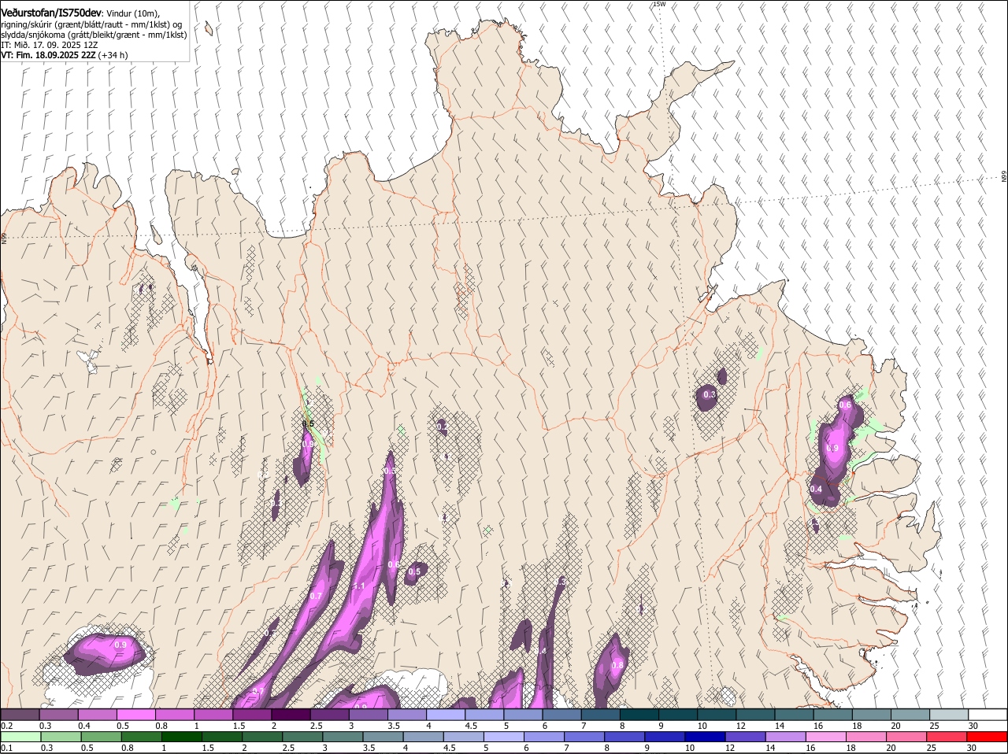Pick the darkest purple 2 swatch in snow legend
1008x754 pixels.
click(291, 714)
